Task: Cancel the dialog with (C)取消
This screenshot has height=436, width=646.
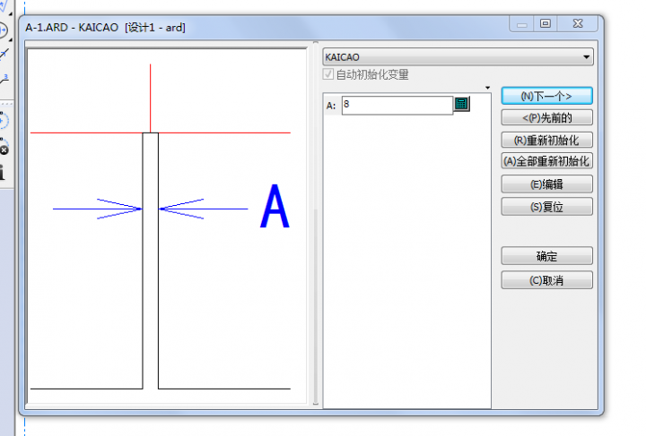Action: point(546,280)
